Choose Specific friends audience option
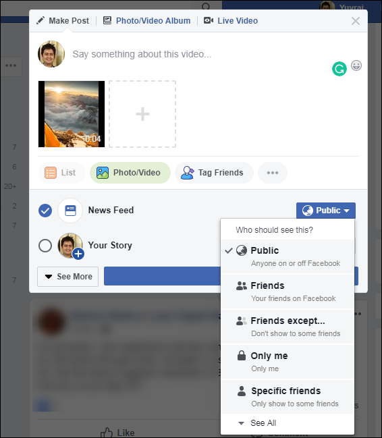382x438 pixels. 288,397
